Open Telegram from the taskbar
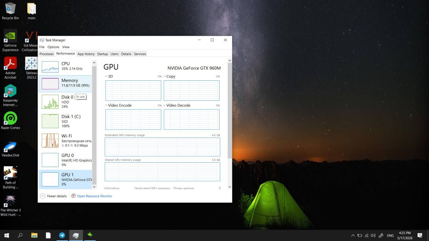The height and width of the screenshot is (241, 429). pyautogui.click(x=62, y=235)
